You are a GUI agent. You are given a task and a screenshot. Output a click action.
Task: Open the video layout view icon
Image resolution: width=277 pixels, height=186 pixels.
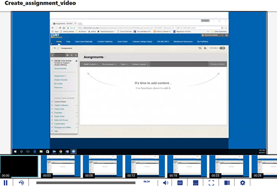pyautogui.click(x=196, y=182)
